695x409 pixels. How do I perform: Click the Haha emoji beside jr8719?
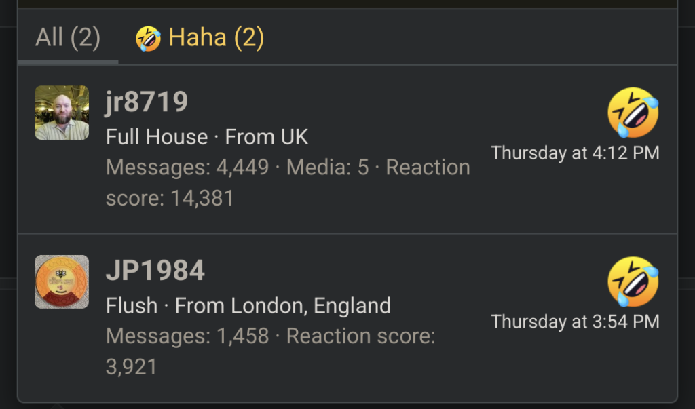click(x=633, y=113)
